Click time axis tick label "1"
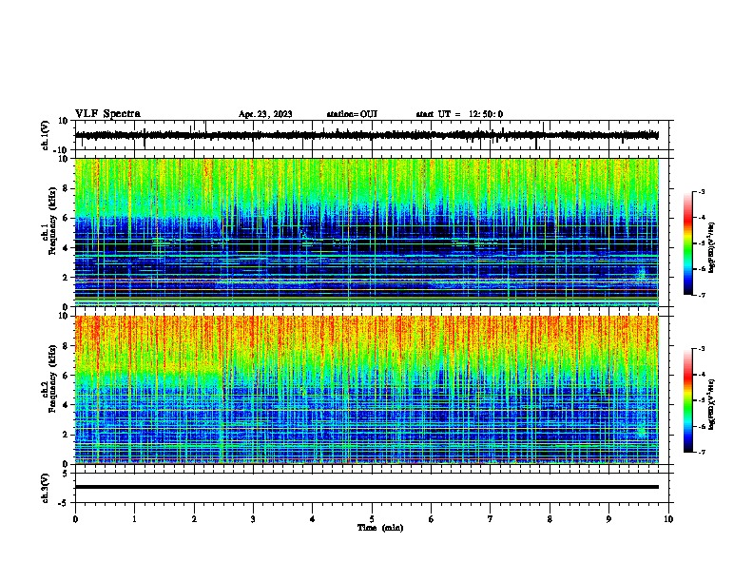Viewport: 753px width, 582px height. [134, 519]
